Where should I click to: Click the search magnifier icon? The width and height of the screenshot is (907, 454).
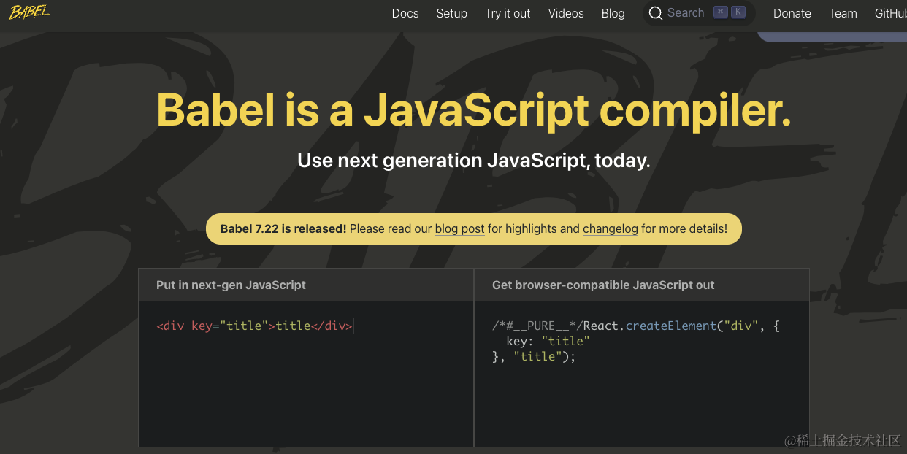point(655,13)
